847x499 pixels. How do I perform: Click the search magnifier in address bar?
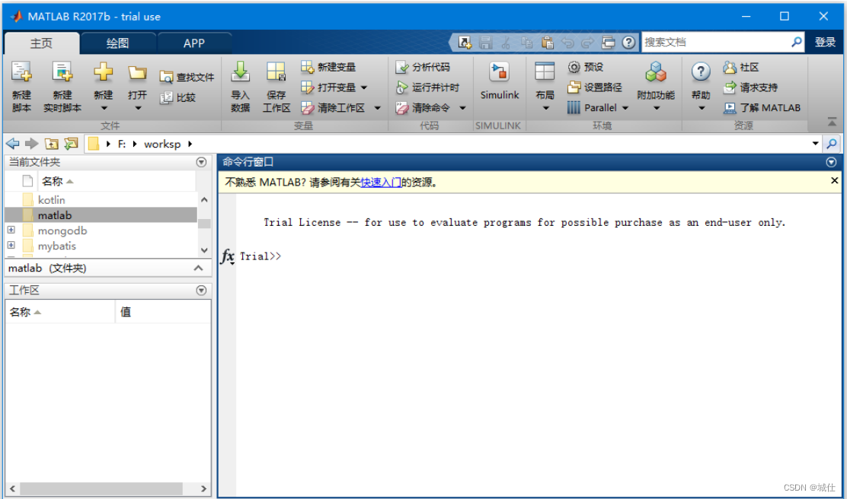coord(832,144)
